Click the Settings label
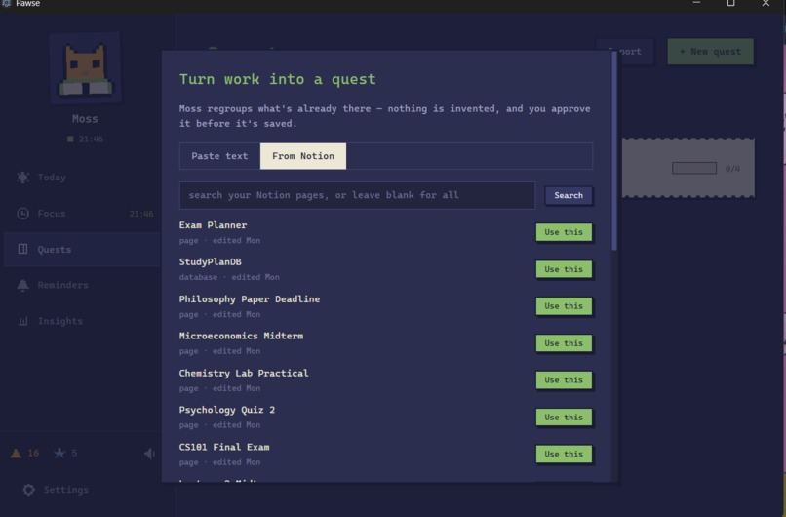The width and height of the screenshot is (786, 517). [66, 490]
